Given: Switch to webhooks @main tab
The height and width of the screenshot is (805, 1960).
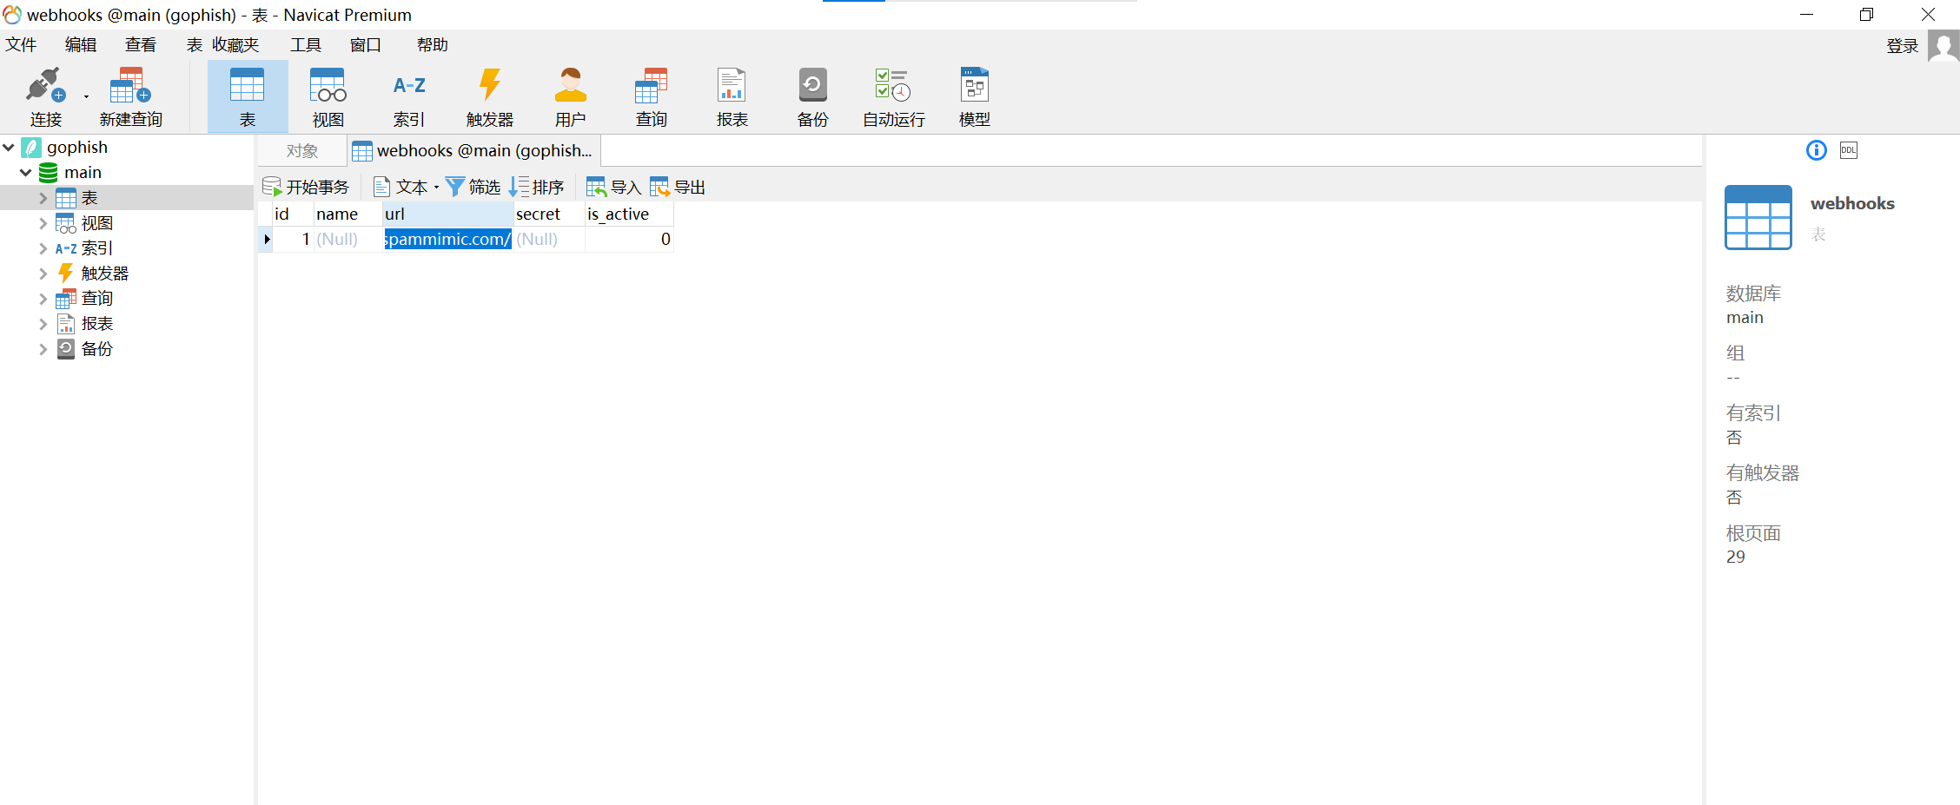Looking at the screenshot, I should coord(473,151).
